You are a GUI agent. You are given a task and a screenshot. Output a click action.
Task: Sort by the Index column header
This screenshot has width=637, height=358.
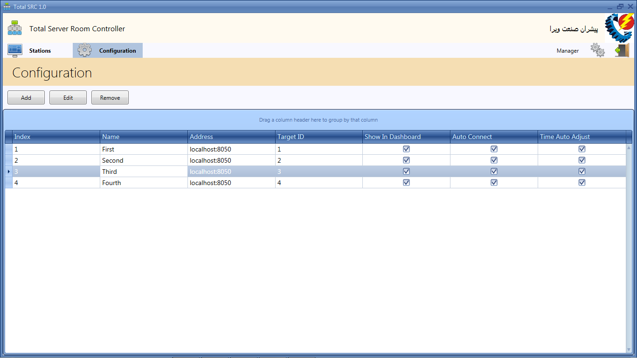[56, 137]
